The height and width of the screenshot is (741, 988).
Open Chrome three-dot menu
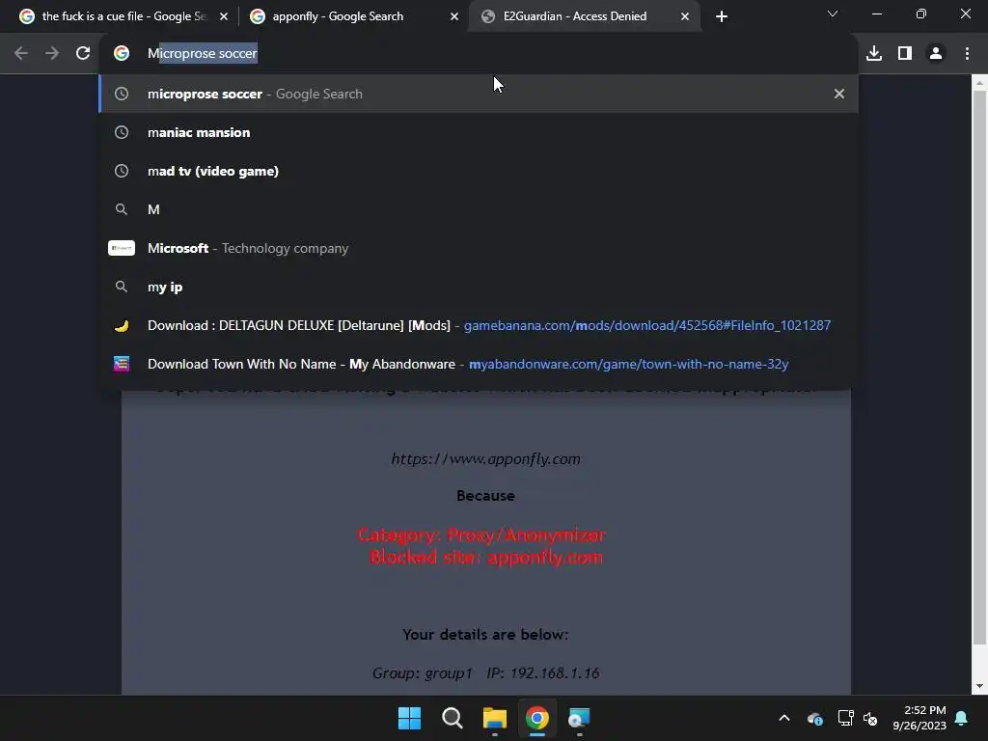pos(967,54)
